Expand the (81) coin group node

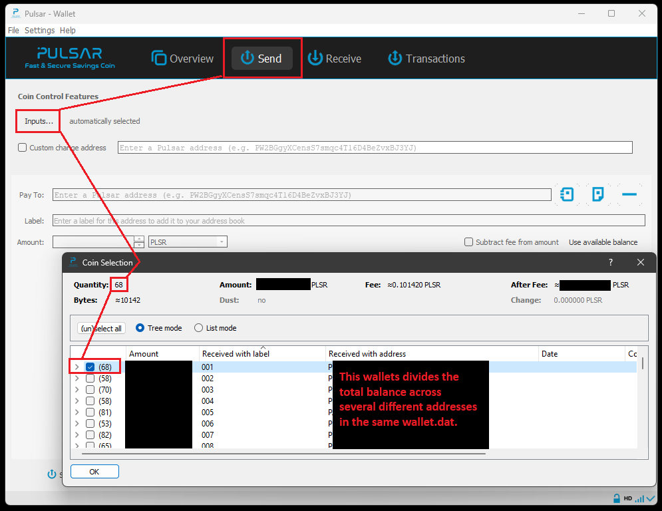coord(77,412)
